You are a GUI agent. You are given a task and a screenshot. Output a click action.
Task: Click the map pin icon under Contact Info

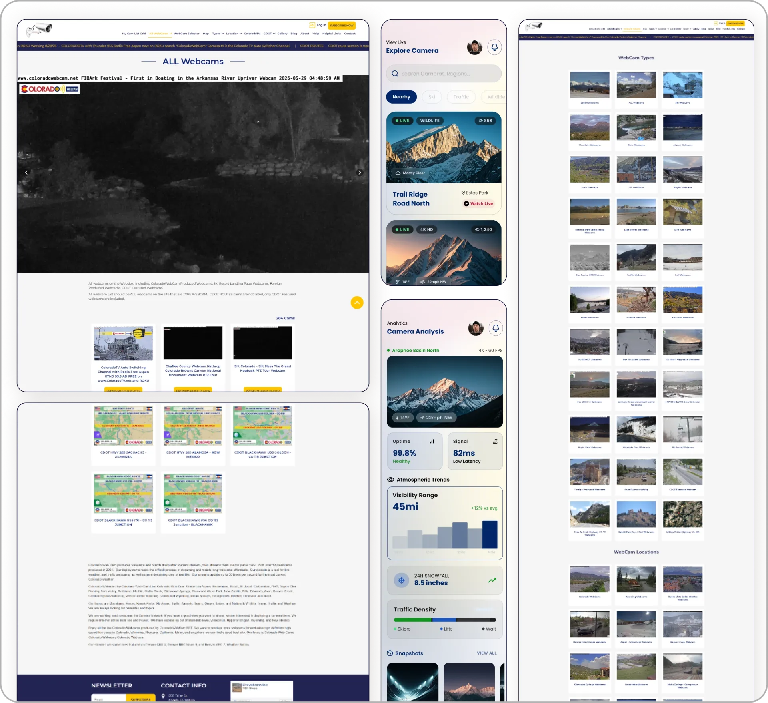163,696
